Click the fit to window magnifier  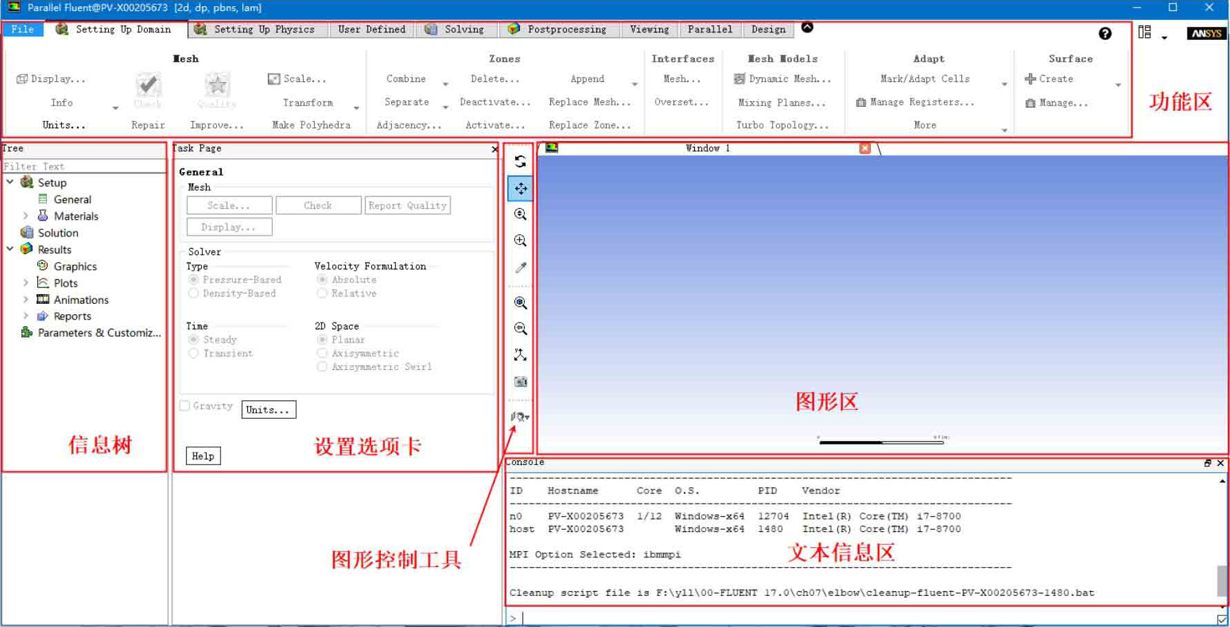click(x=520, y=302)
